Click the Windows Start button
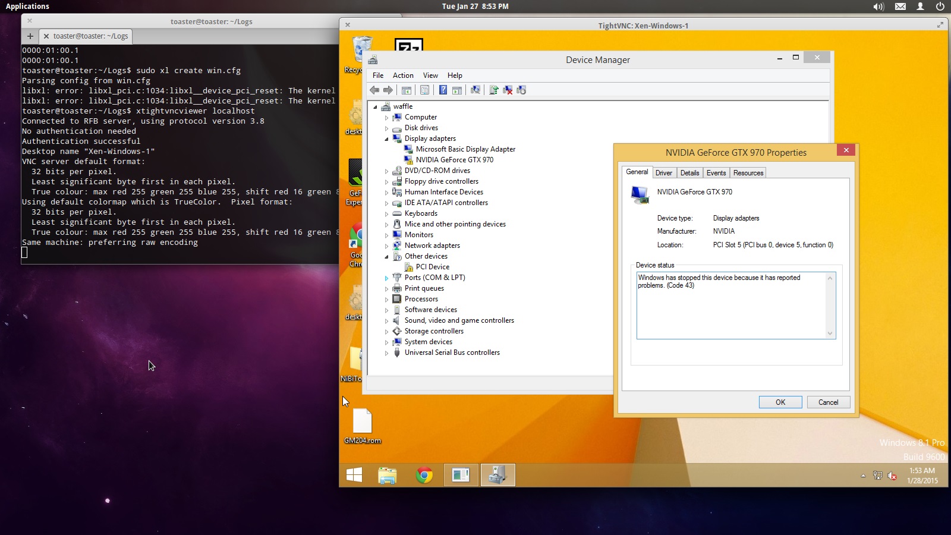Image resolution: width=951 pixels, height=535 pixels. (x=354, y=475)
